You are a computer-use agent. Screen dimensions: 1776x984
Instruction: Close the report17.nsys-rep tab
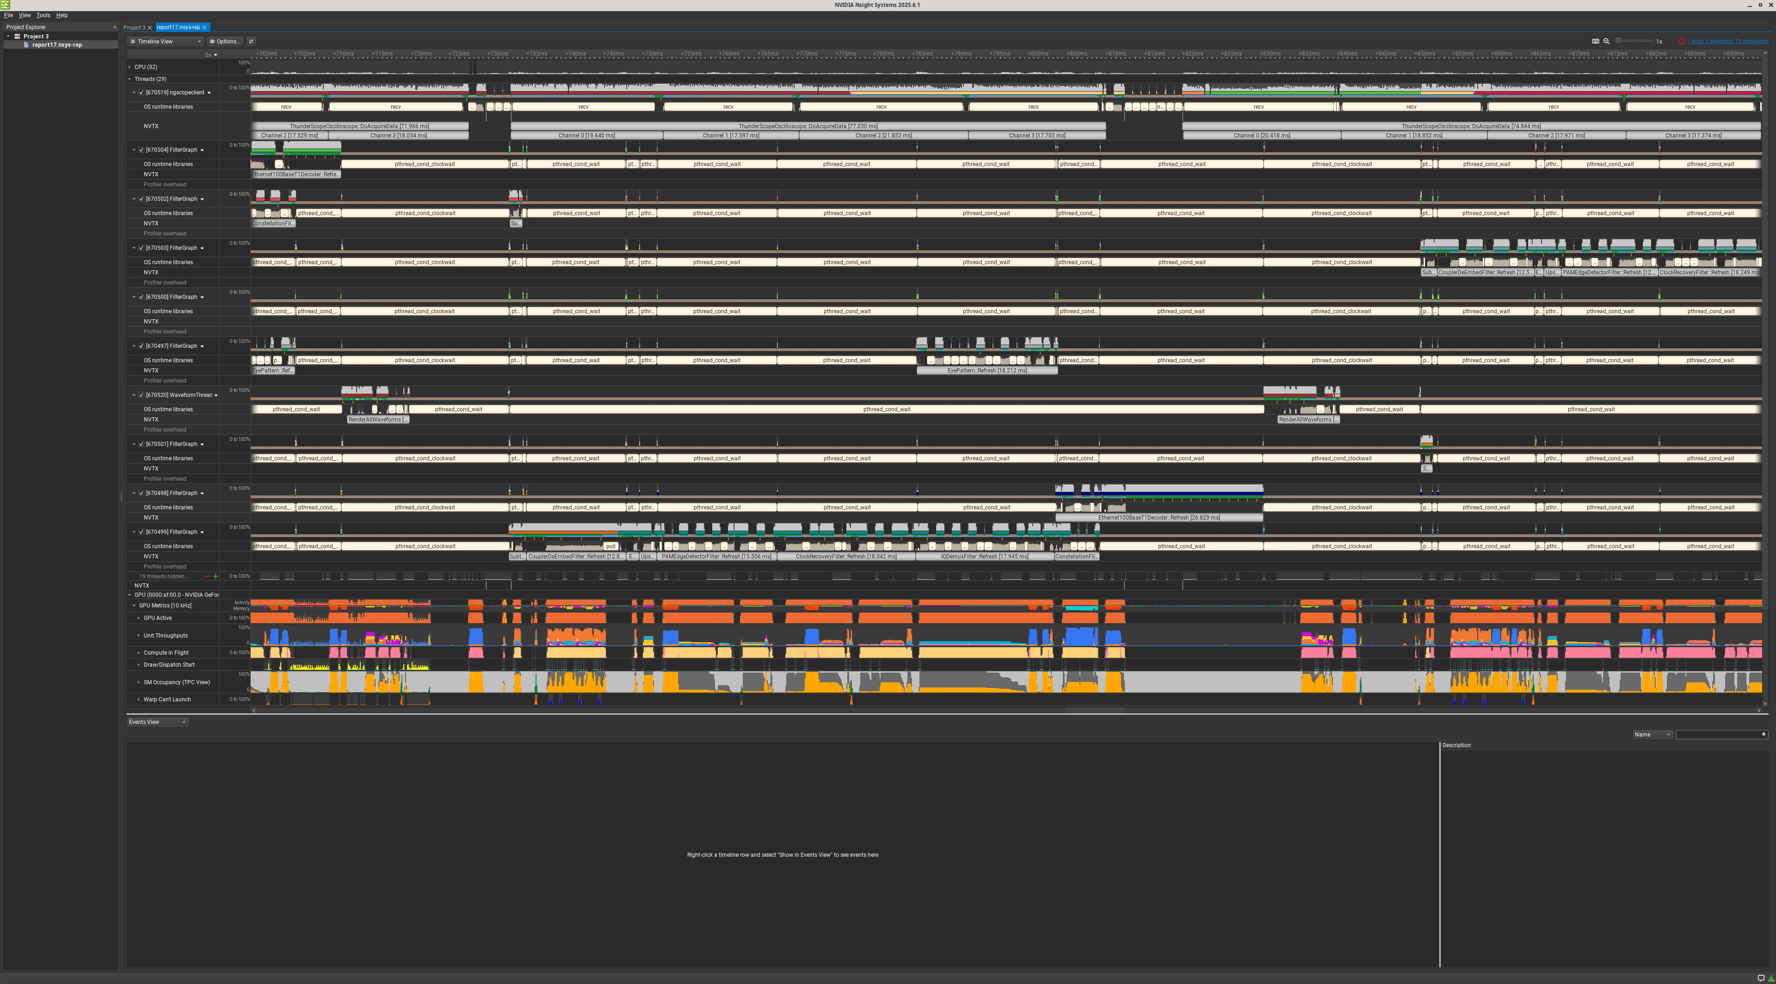205,28
